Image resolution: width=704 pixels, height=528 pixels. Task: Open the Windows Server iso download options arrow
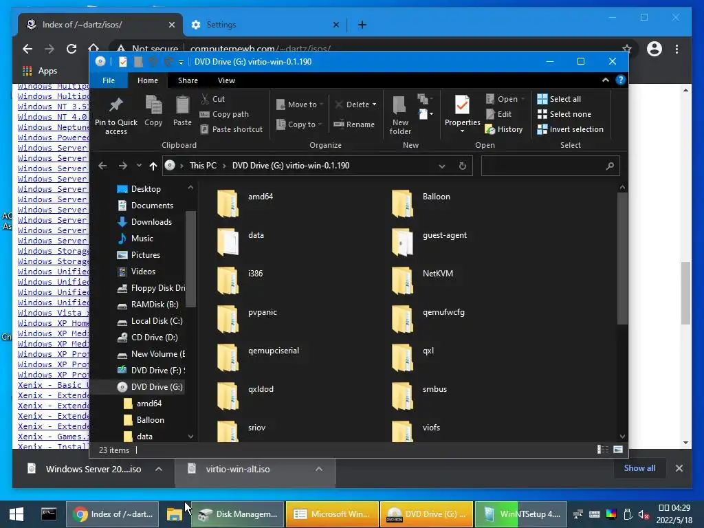point(159,469)
